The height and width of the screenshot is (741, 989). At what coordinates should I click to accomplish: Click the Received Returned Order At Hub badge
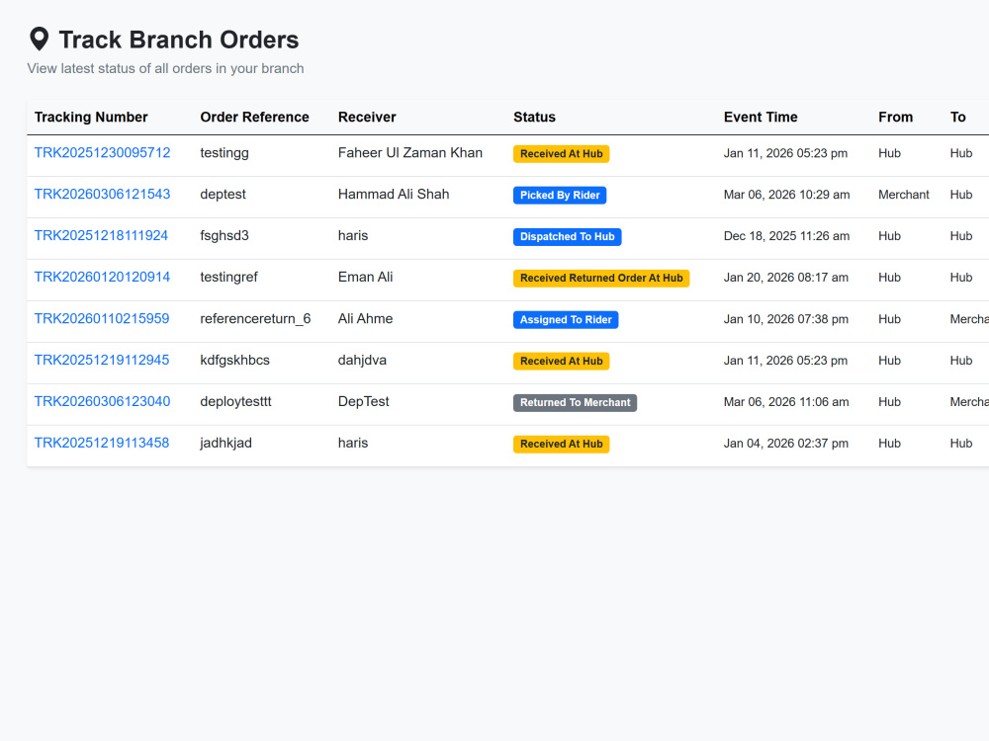[601, 278]
